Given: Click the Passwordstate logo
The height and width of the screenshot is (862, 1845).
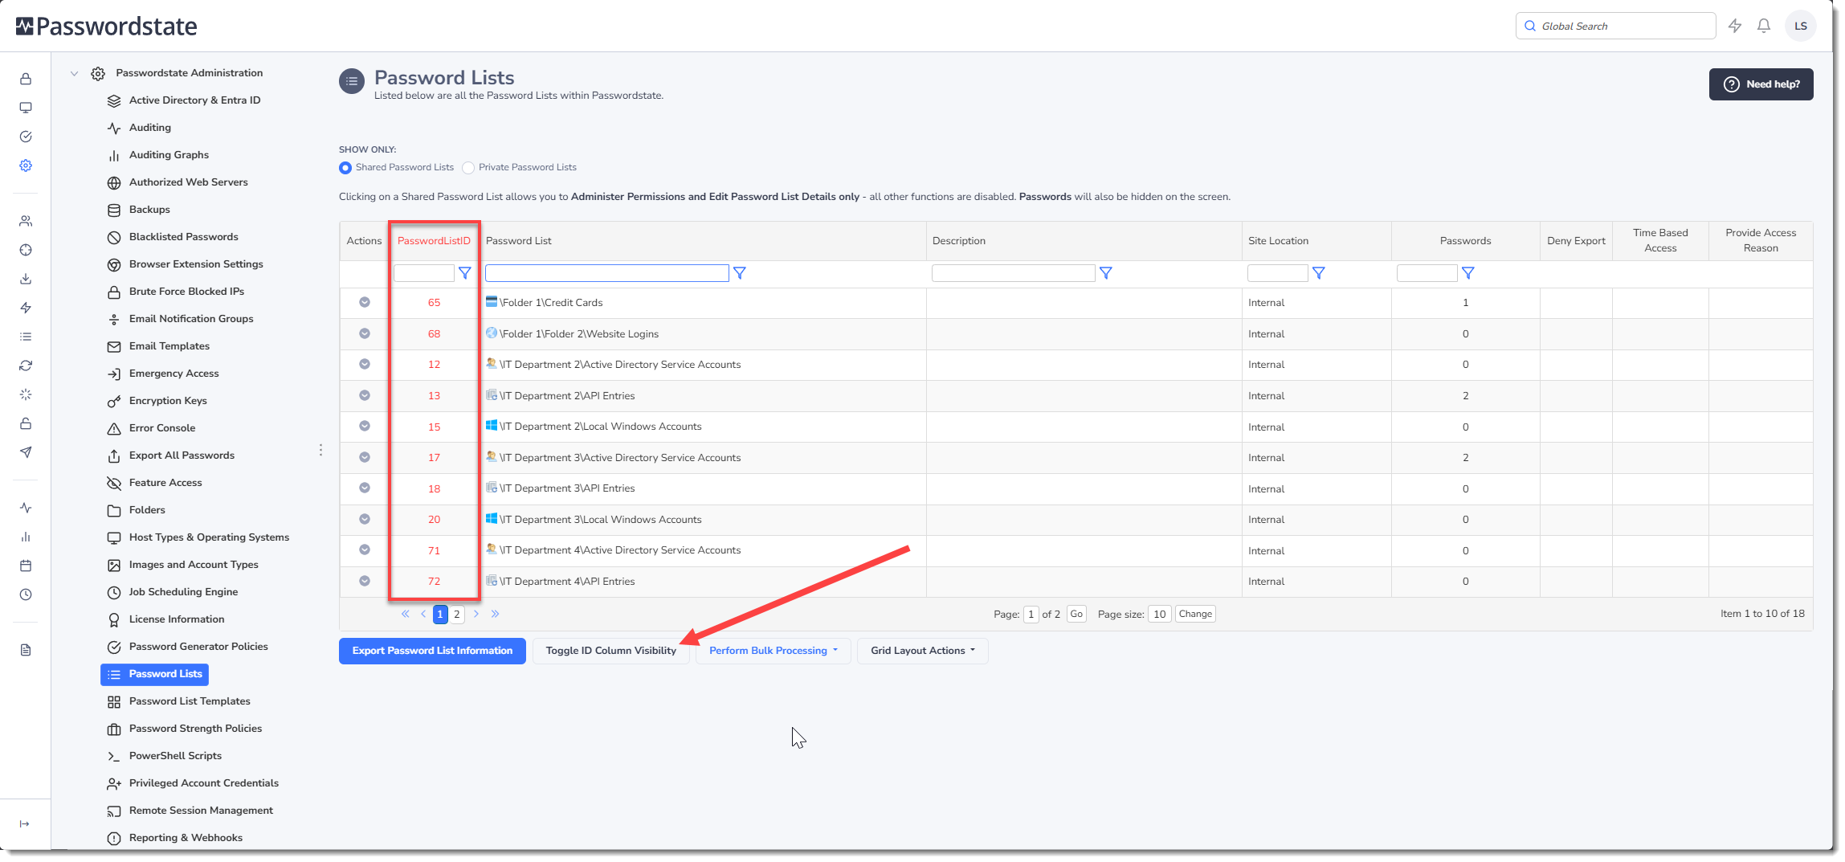Looking at the screenshot, I should pyautogui.click(x=107, y=27).
